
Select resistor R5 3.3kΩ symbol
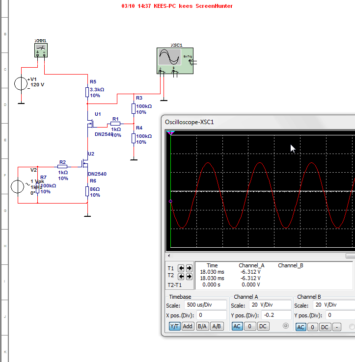point(87,92)
